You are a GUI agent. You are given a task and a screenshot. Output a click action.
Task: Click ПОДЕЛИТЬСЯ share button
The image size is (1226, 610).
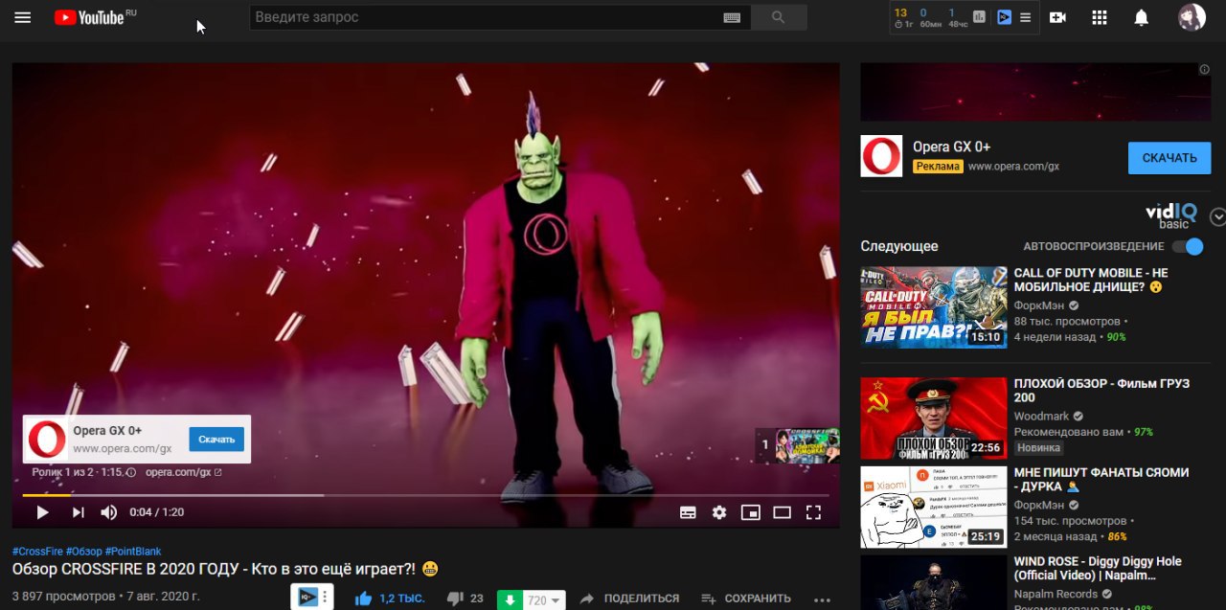(x=629, y=599)
